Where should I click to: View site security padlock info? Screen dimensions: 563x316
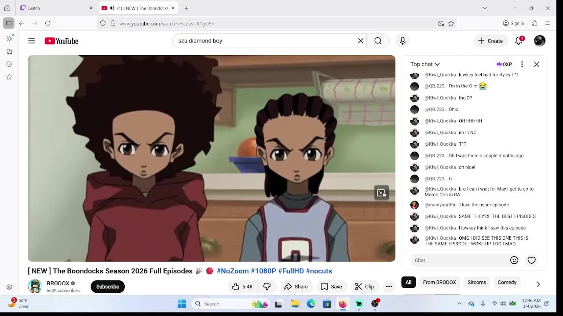(x=113, y=23)
